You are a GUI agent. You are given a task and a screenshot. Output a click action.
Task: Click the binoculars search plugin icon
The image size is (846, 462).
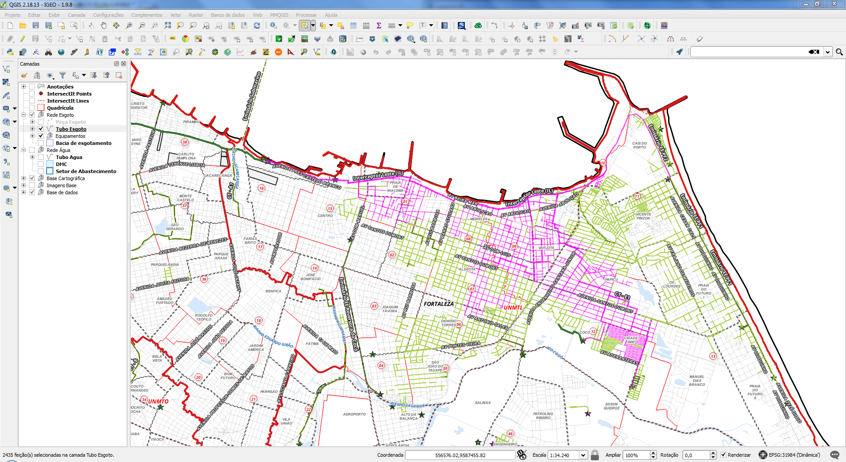(x=48, y=52)
